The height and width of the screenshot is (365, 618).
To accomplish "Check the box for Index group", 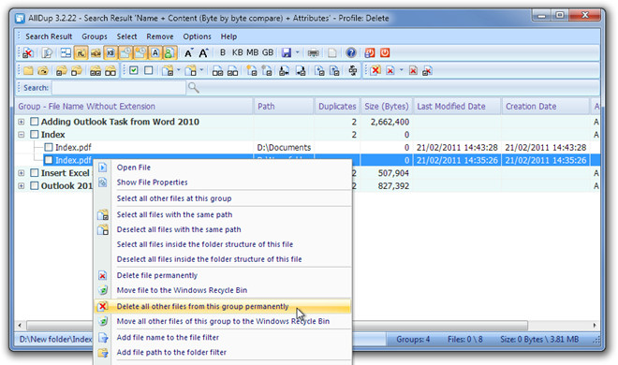I will 35,135.
